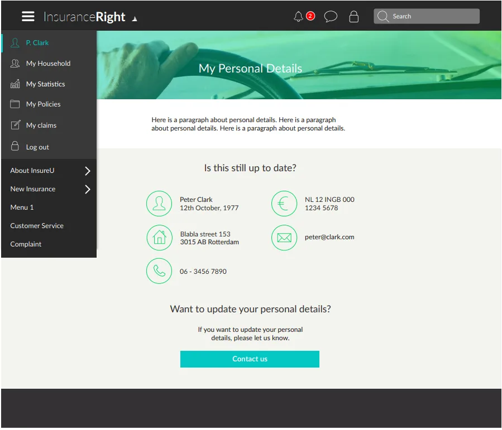Open My Policies menu item
Screen dimensions: 502x430
49,104
